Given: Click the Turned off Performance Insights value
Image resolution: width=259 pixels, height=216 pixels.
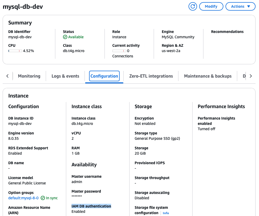Looking at the screenshot, I should click(206, 129).
